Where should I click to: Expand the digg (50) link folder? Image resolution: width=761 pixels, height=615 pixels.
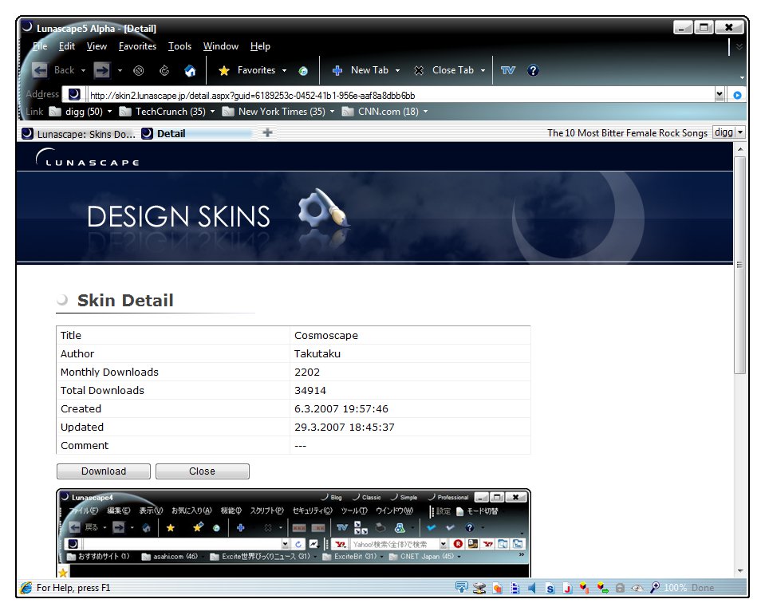(x=110, y=112)
